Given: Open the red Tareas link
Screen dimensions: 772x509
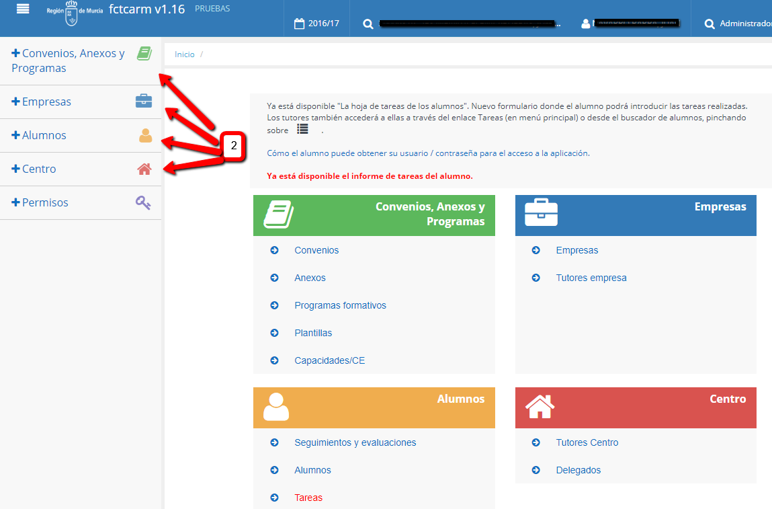Looking at the screenshot, I should 308,498.
